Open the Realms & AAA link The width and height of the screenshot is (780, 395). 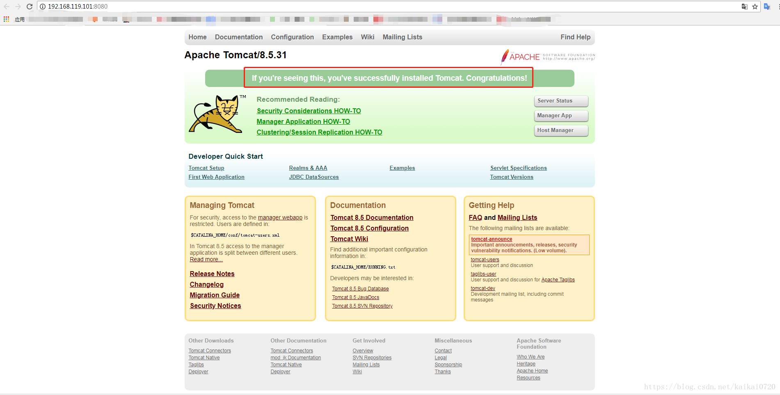[x=308, y=168]
